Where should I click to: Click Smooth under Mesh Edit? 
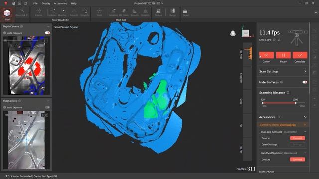coord(134,12)
